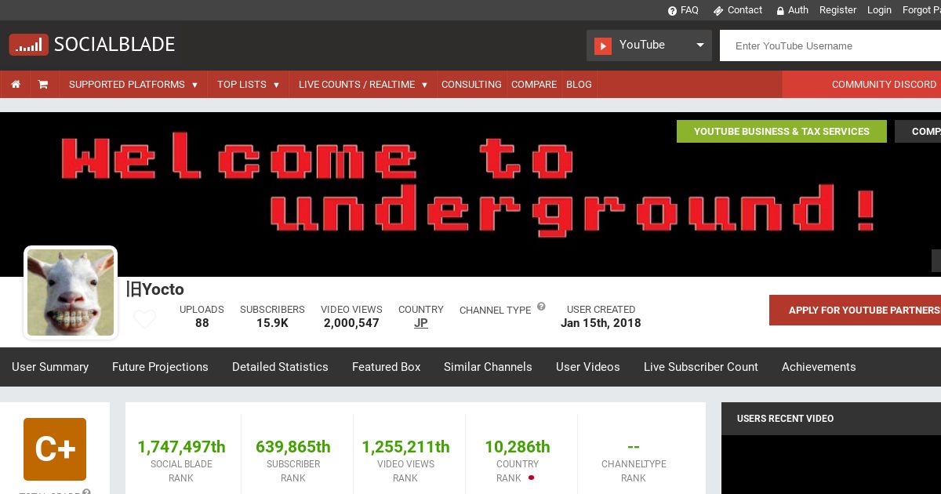Click Apply for YouTube Partnership button

point(855,310)
